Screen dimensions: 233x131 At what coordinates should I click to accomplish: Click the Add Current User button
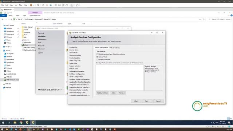102,93
